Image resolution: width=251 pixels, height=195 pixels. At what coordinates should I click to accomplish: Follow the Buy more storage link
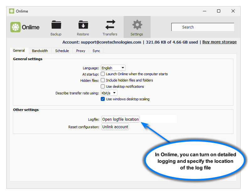click(219, 42)
